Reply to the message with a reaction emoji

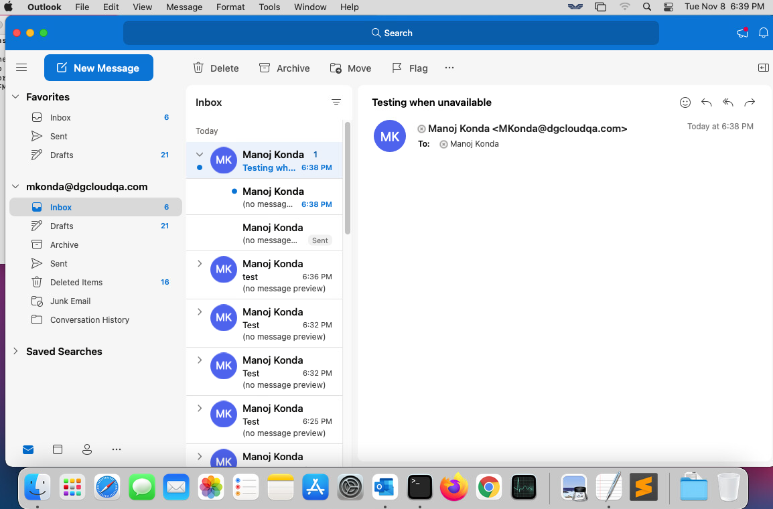pyautogui.click(x=685, y=102)
